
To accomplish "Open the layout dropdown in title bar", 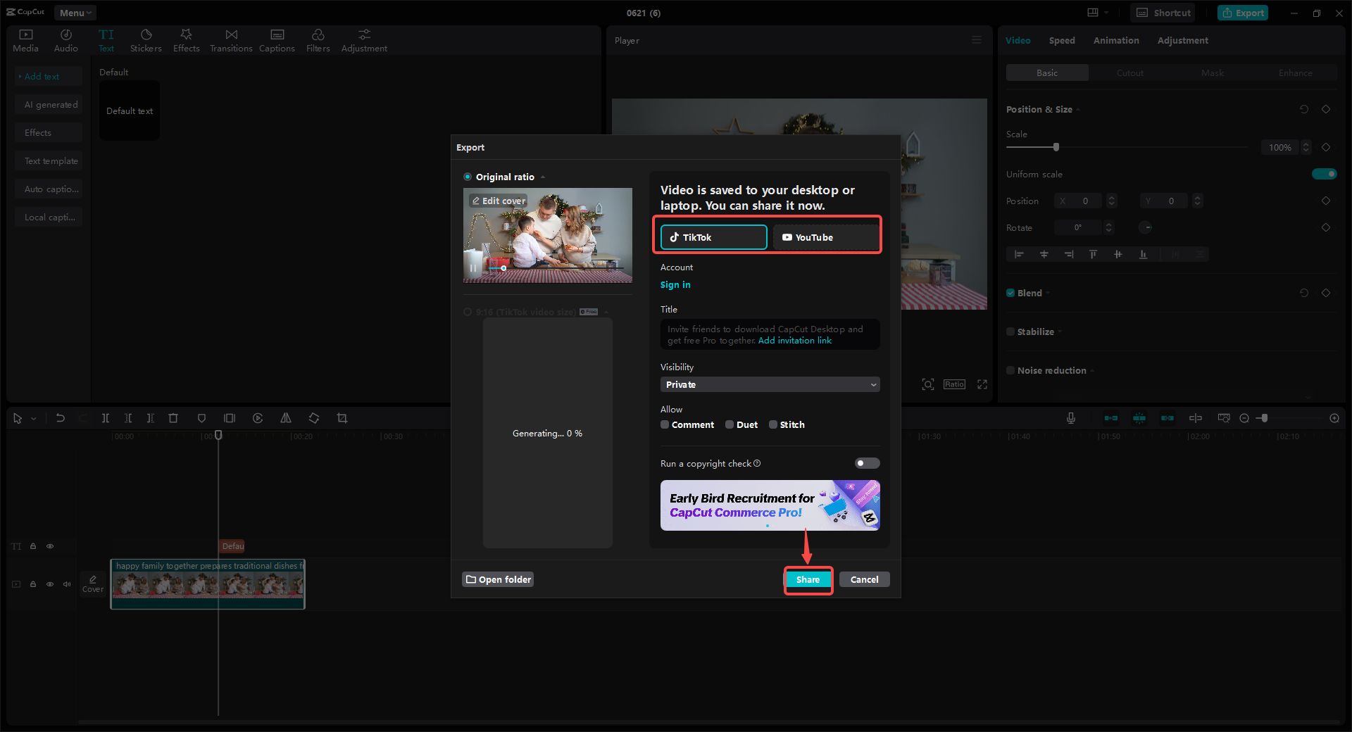I will [1097, 13].
